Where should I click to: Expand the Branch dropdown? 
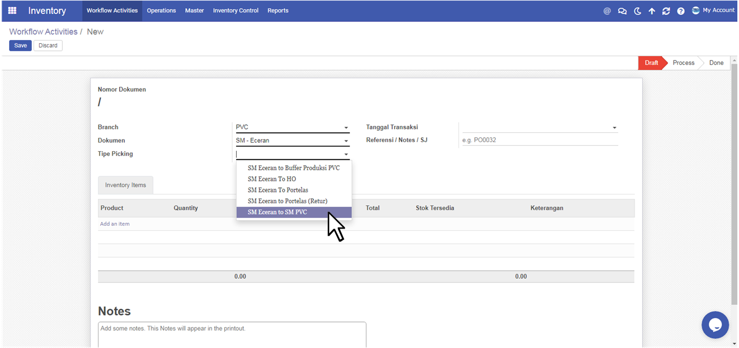tap(346, 128)
